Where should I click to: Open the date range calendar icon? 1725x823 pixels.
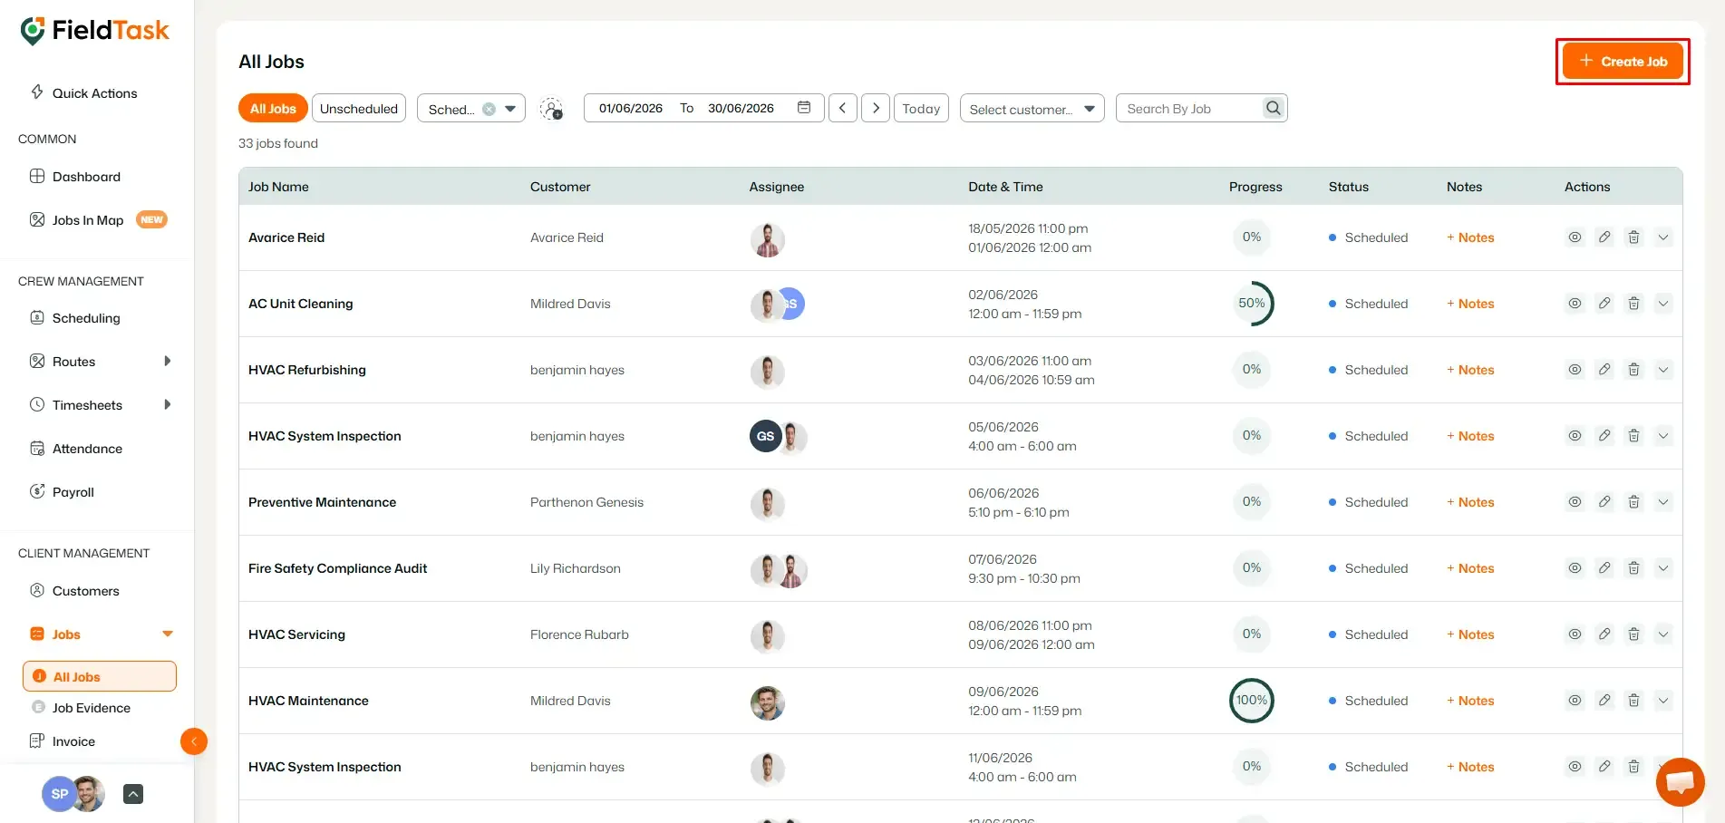point(804,108)
